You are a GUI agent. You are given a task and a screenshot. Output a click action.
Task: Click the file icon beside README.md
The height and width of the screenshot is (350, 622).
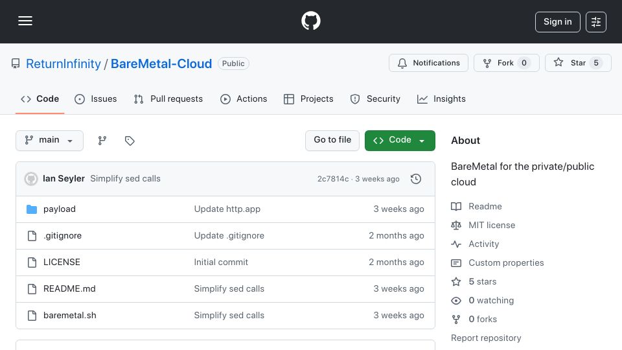pos(32,289)
